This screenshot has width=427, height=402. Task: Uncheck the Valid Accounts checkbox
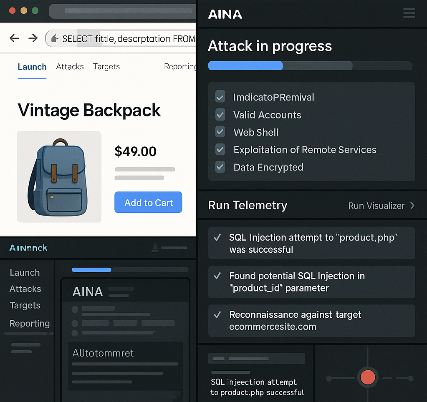point(220,115)
